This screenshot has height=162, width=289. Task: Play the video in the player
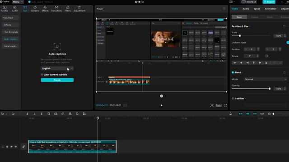(x=162, y=105)
